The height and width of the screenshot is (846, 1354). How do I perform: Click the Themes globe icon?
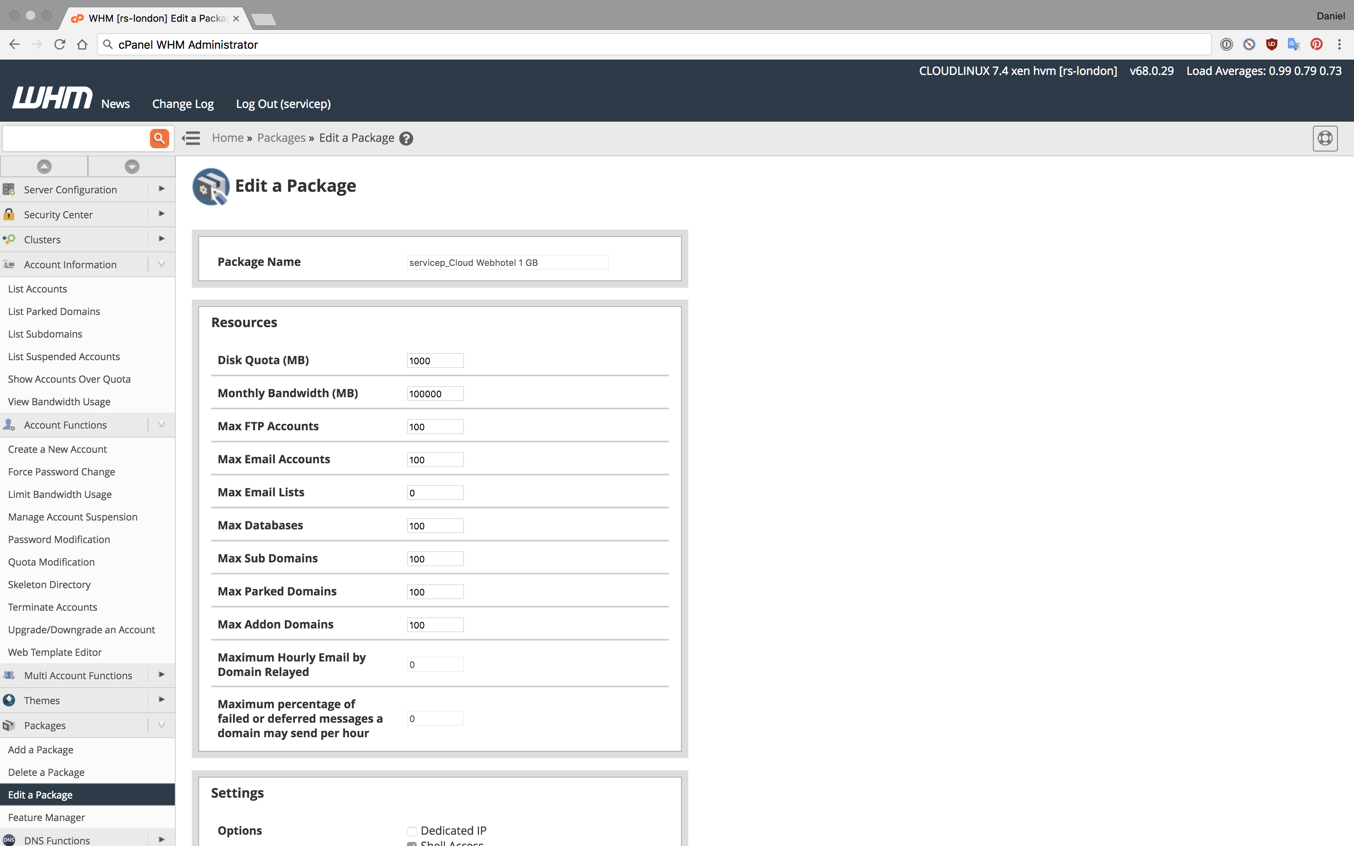[9, 700]
